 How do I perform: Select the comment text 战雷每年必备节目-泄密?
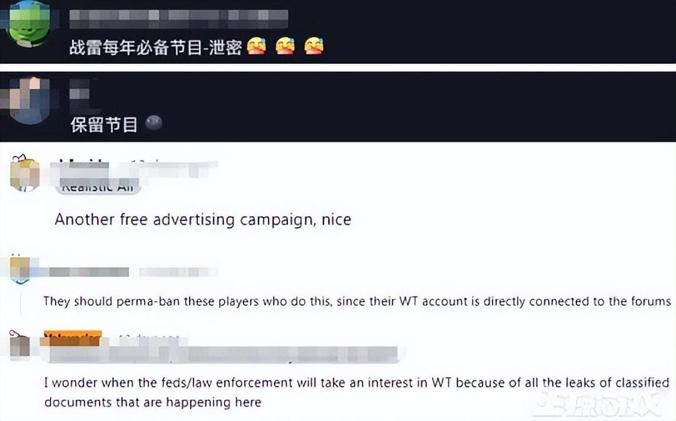point(155,47)
